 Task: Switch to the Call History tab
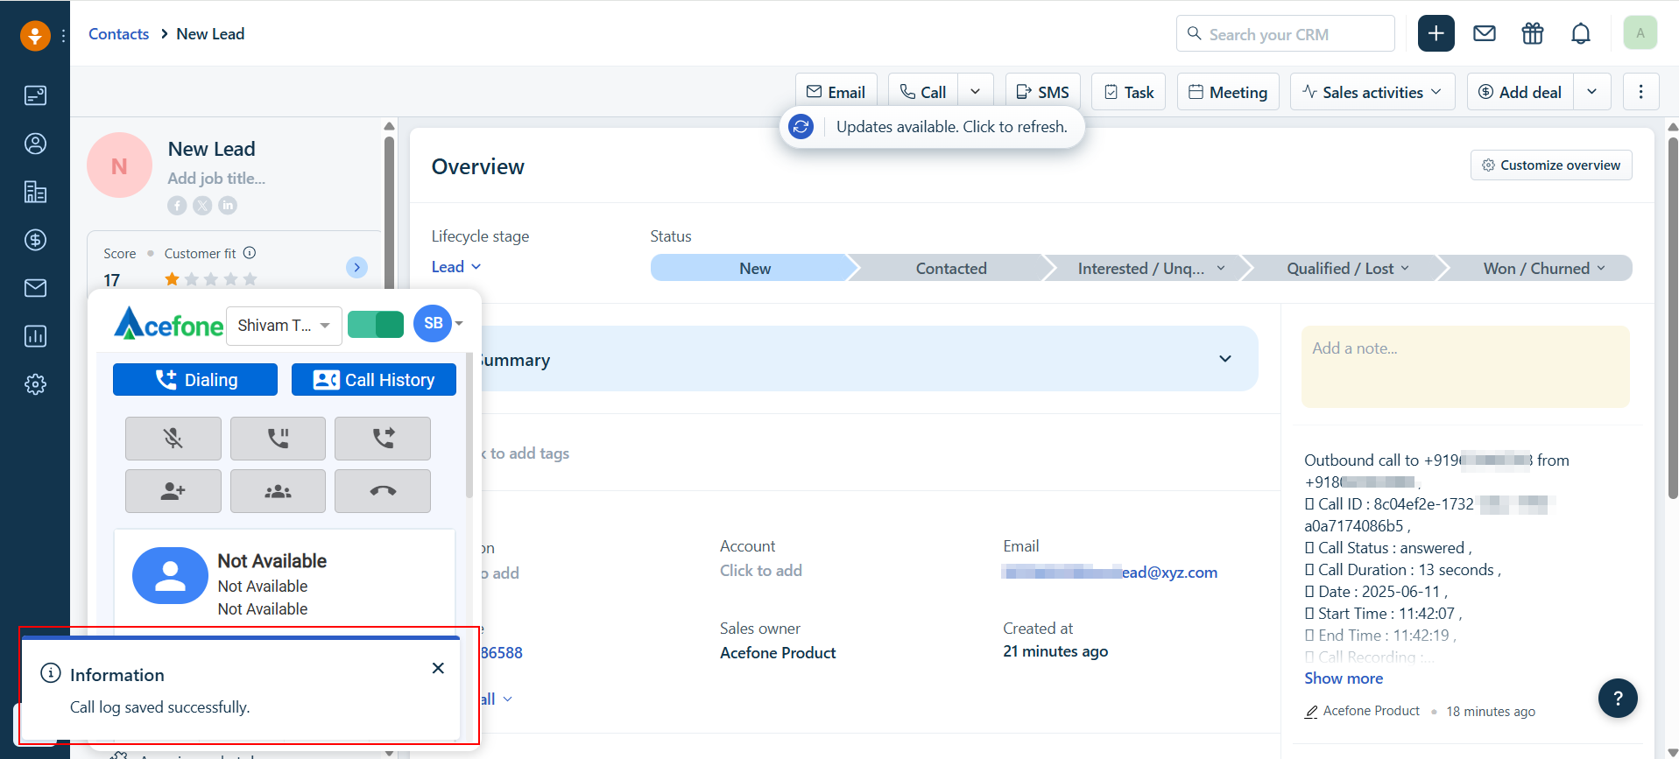(x=374, y=380)
